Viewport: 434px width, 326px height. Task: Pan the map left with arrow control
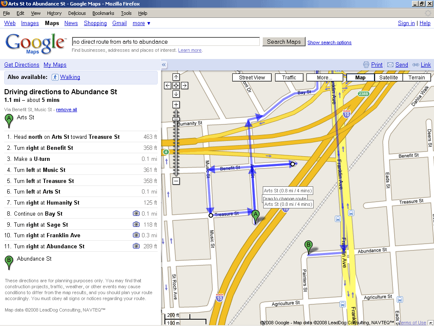167,85
